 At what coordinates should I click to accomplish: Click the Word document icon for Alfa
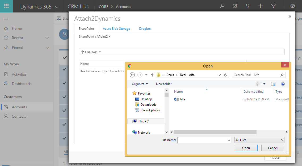click(x=176, y=99)
